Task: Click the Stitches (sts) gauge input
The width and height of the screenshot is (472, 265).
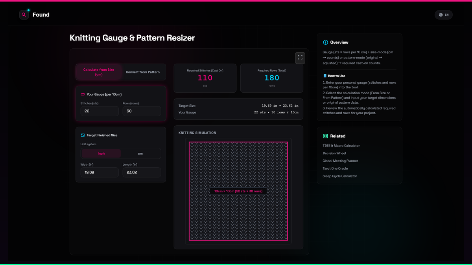Action: (100, 111)
